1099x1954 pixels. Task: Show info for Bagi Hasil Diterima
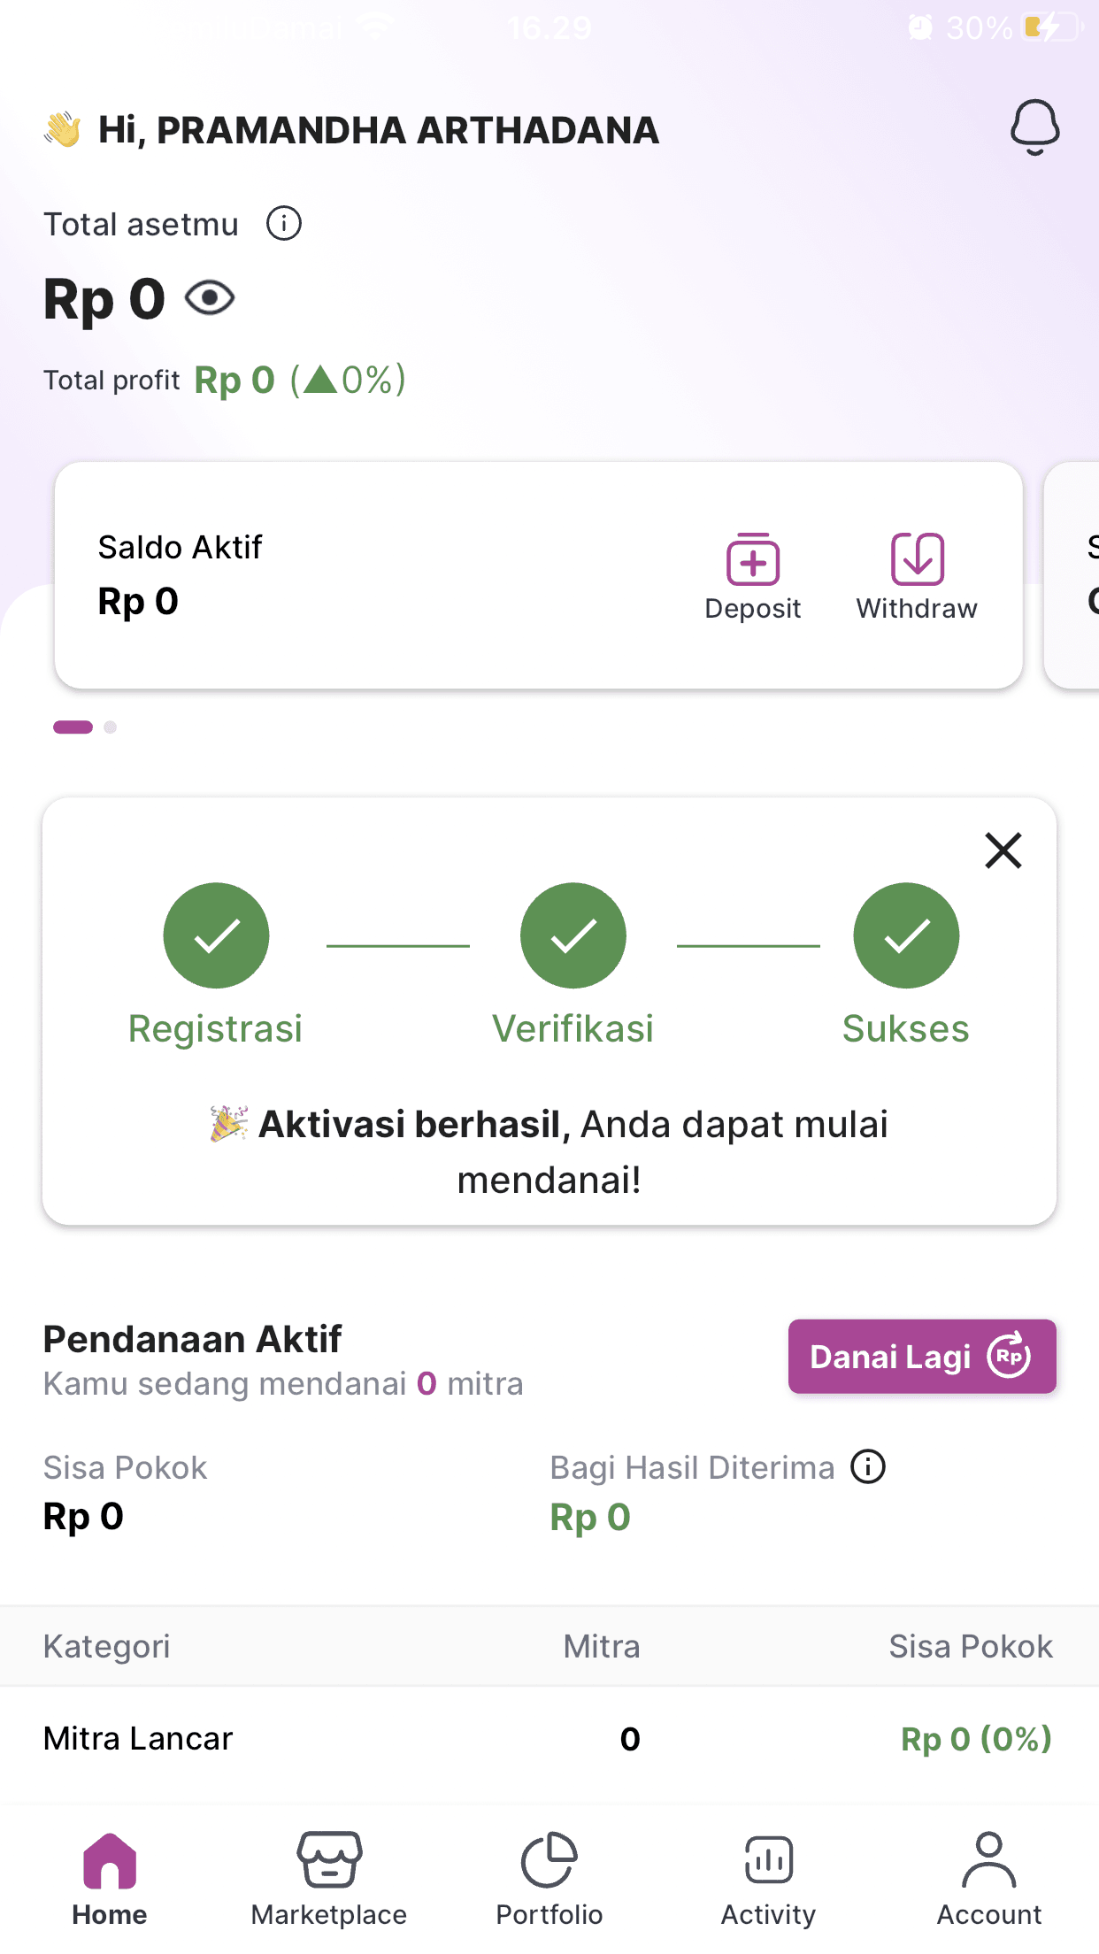(x=868, y=1466)
